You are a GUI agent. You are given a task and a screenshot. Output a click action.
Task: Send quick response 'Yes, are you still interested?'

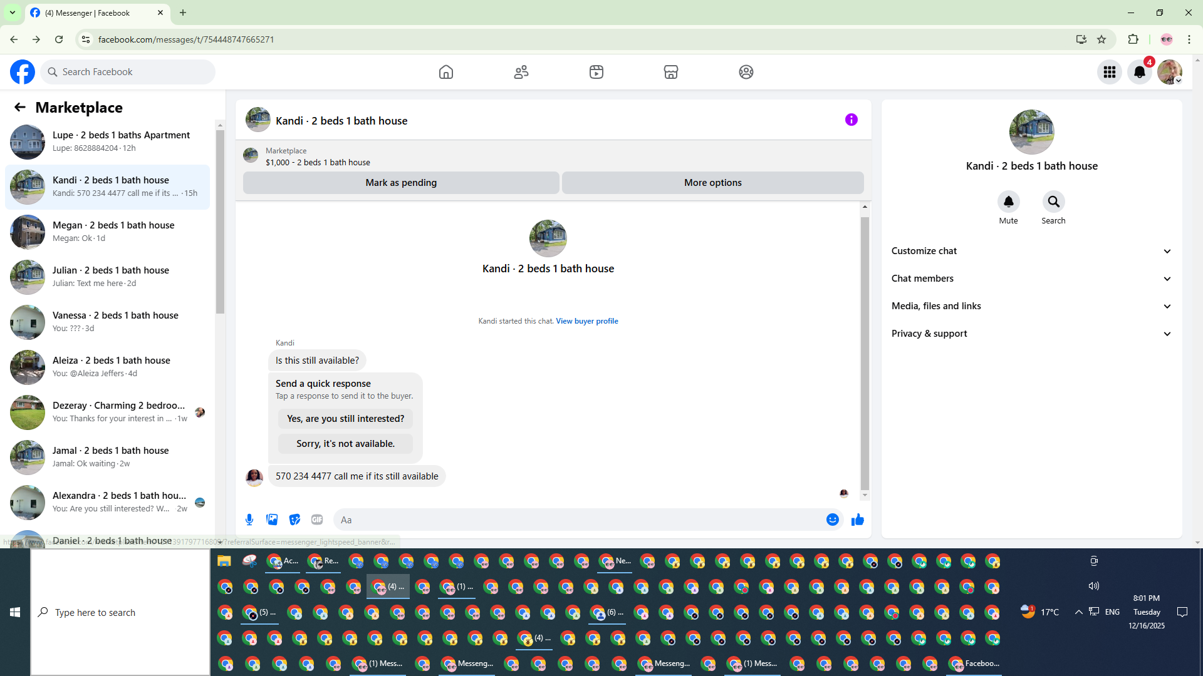tap(346, 419)
